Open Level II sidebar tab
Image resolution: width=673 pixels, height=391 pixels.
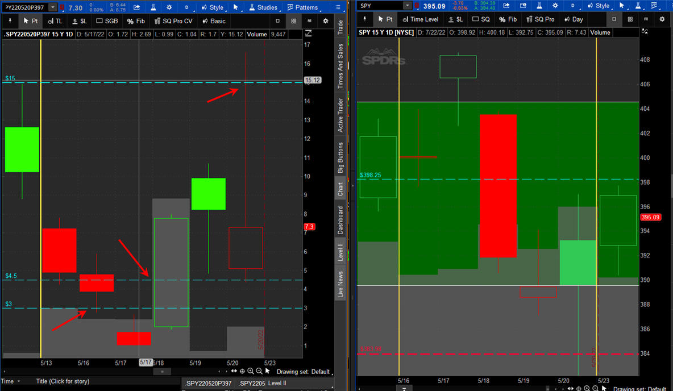(340, 252)
